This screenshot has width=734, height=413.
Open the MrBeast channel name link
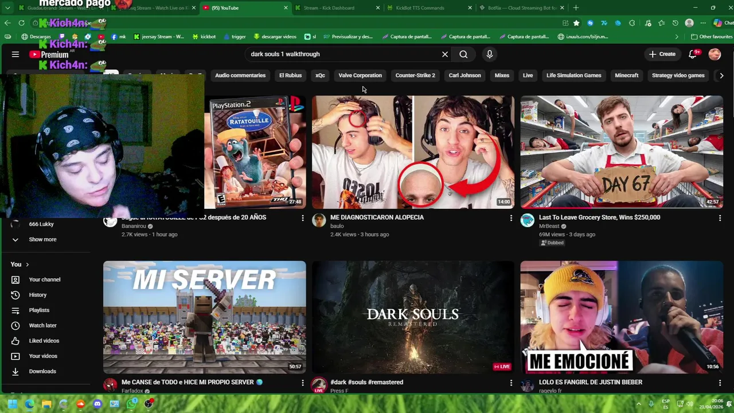click(549, 226)
